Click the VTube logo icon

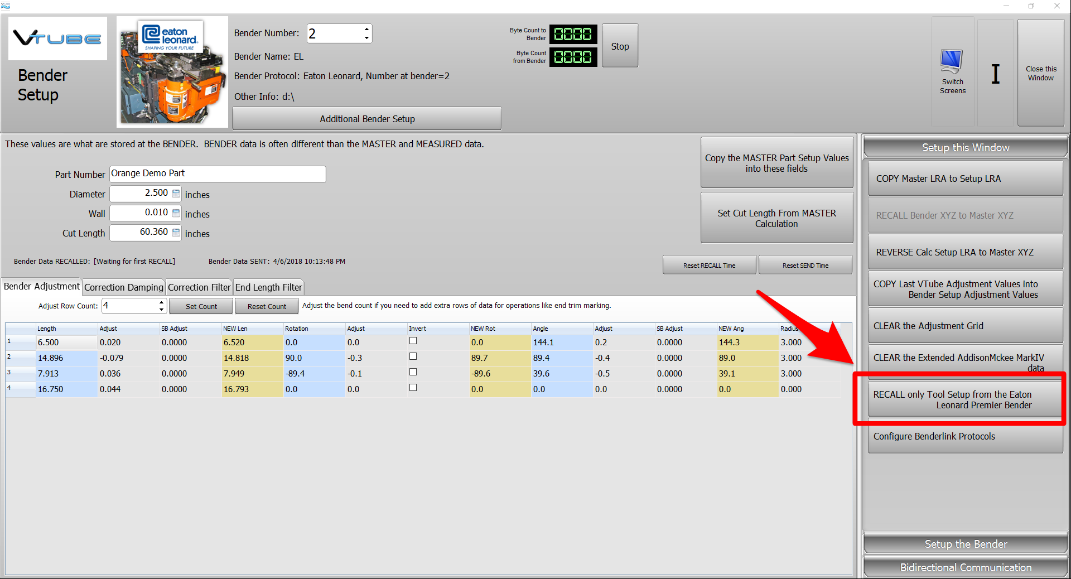57,38
